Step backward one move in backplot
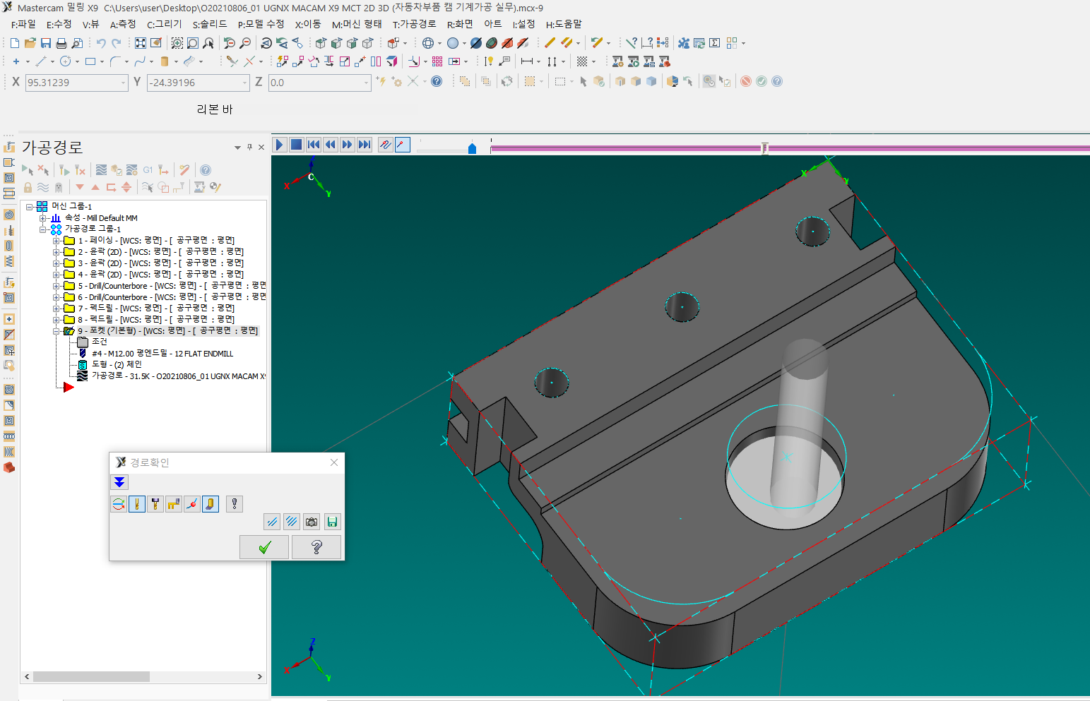The height and width of the screenshot is (701, 1090). (331, 145)
